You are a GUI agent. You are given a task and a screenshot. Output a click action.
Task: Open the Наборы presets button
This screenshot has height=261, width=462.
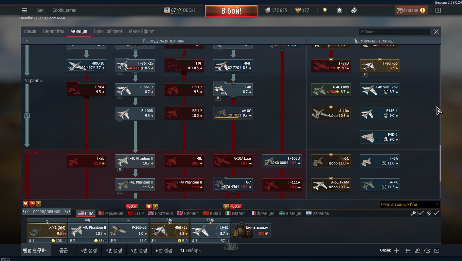point(191,250)
